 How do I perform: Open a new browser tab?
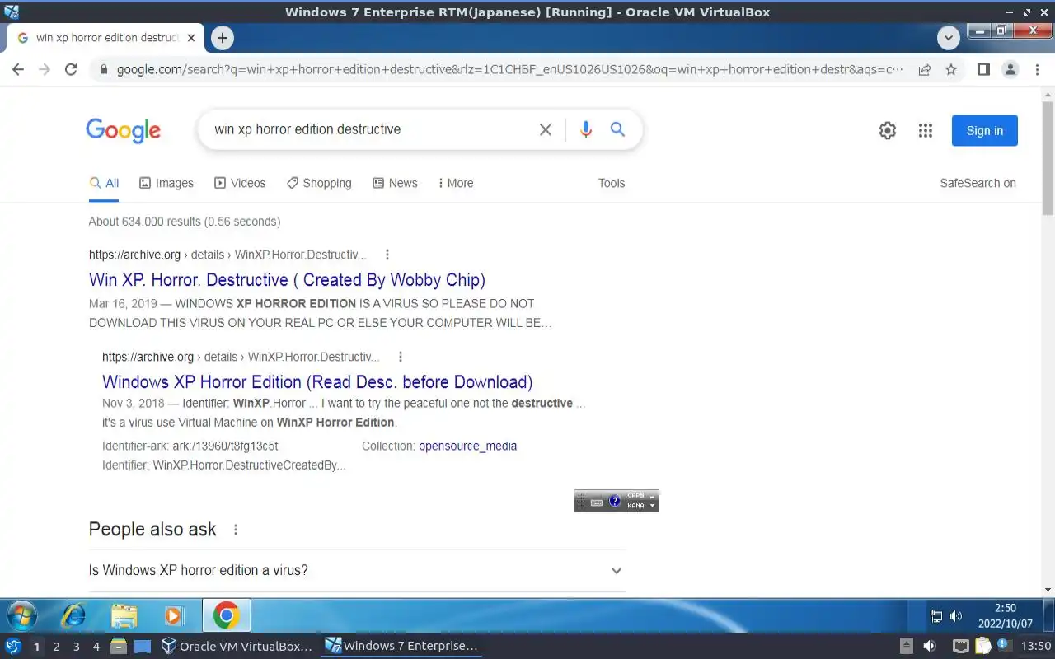coord(222,38)
